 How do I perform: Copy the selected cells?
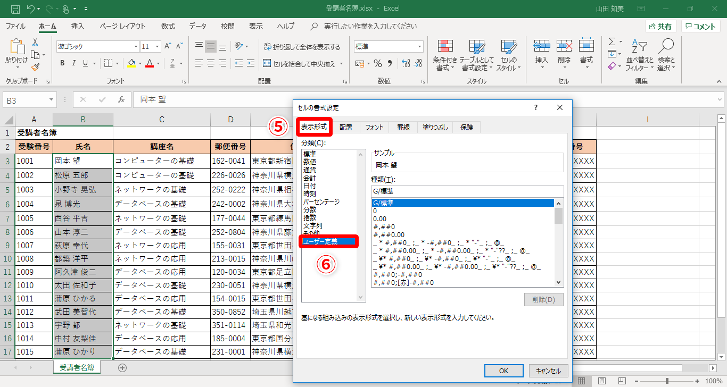click(x=35, y=55)
